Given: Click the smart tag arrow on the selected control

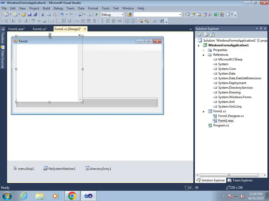Looking at the screenshot, I should tap(80, 36).
